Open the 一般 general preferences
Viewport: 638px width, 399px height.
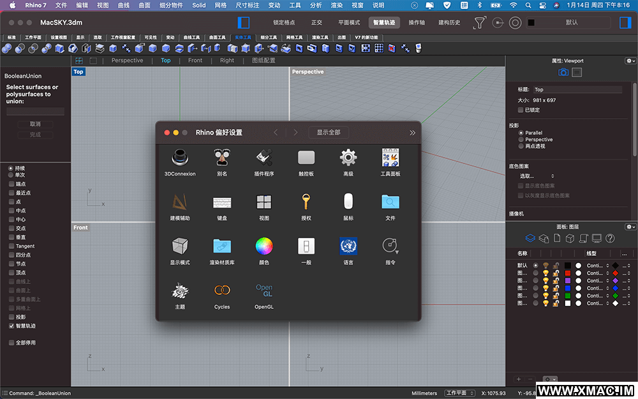coord(306,251)
